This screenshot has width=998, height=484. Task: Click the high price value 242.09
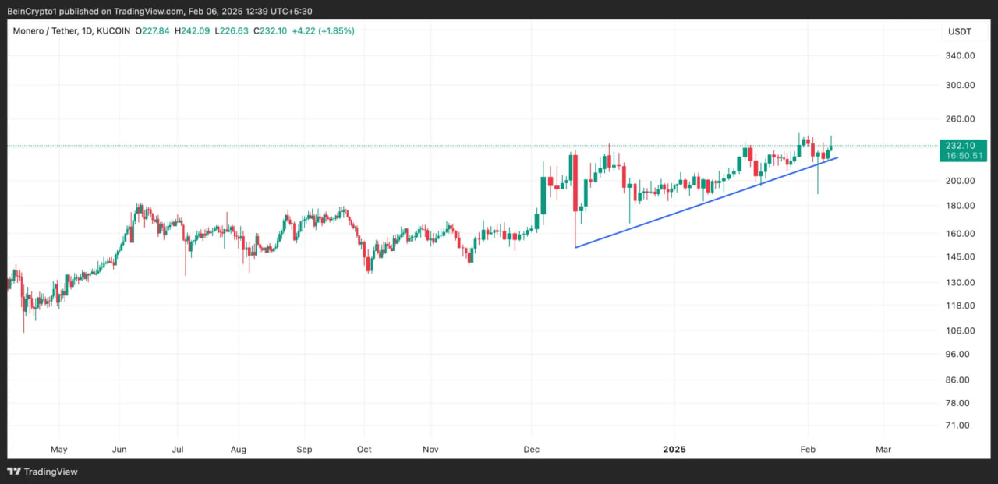(196, 30)
